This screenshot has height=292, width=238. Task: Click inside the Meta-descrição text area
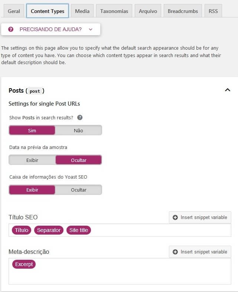[120, 271]
